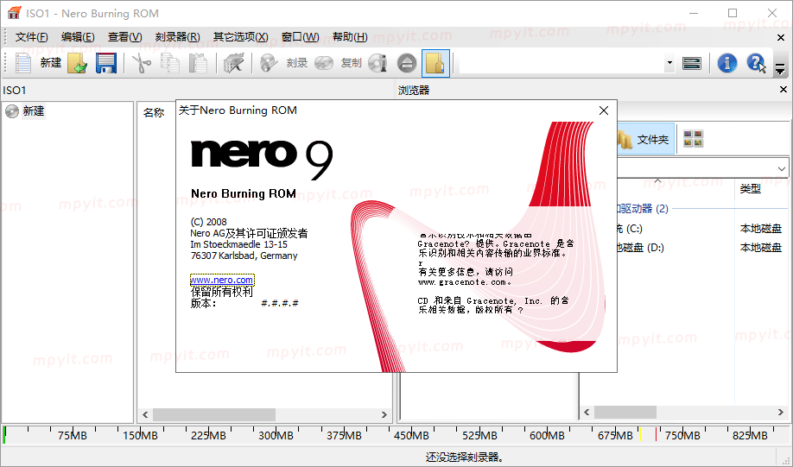Select the (C:) drive row

tap(701, 229)
